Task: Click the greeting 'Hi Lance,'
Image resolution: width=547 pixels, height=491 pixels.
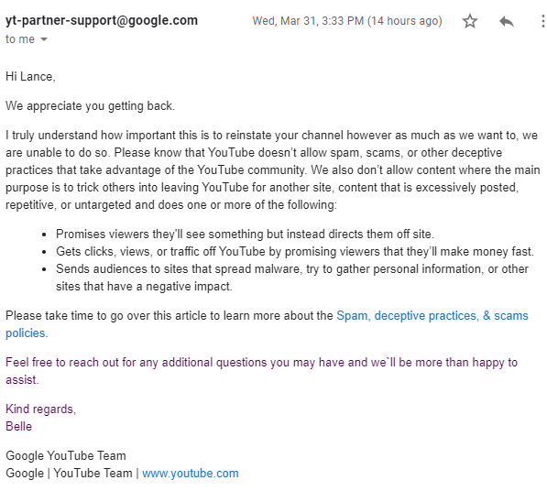Action: 30,77
